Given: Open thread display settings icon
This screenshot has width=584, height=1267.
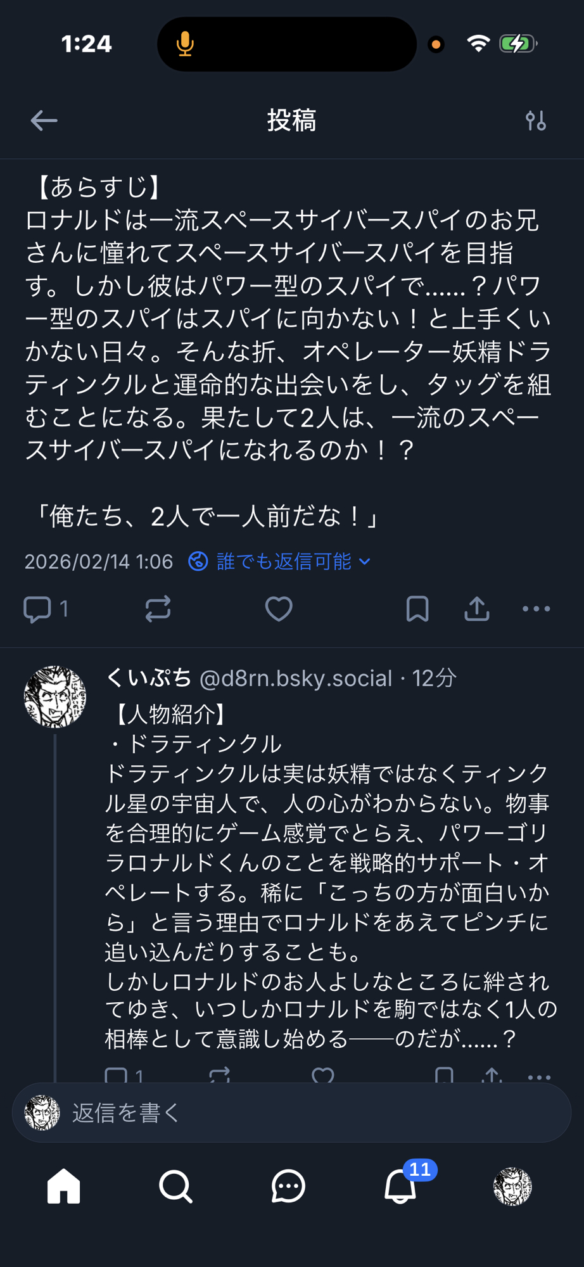Looking at the screenshot, I should [535, 120].
